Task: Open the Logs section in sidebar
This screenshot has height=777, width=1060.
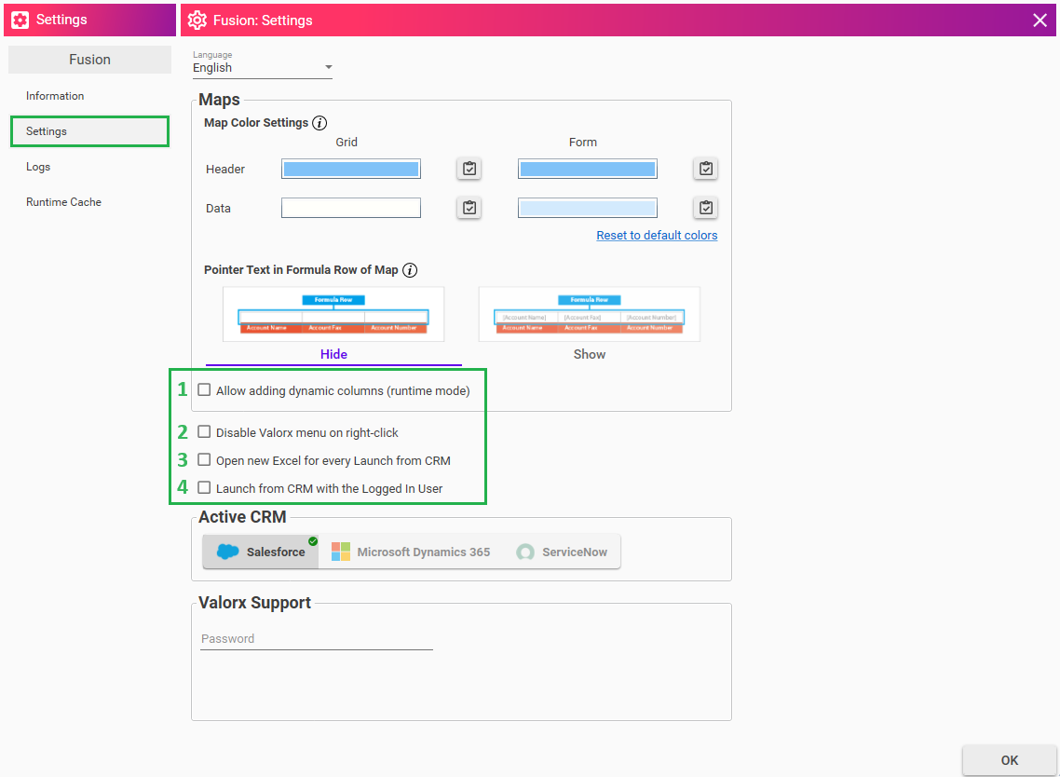Action: pos(38,167)
